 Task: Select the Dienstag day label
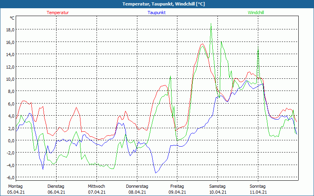[56, 186]
